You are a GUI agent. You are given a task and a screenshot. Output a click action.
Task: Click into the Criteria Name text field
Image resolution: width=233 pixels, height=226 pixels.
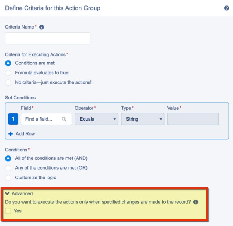(x=48, y=38)
